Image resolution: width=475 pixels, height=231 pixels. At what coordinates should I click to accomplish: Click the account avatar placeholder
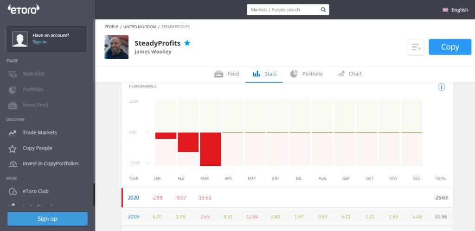19,39
